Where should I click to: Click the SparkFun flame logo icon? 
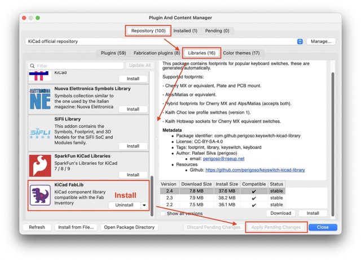40,166
